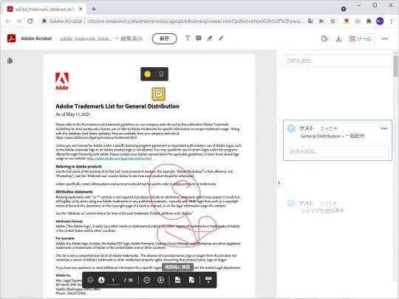The height and width of the screenshot is (299, 399).
Task: Open the permissions hyperlink in the document
Action: pyautogui.click(x=120, y=159)
